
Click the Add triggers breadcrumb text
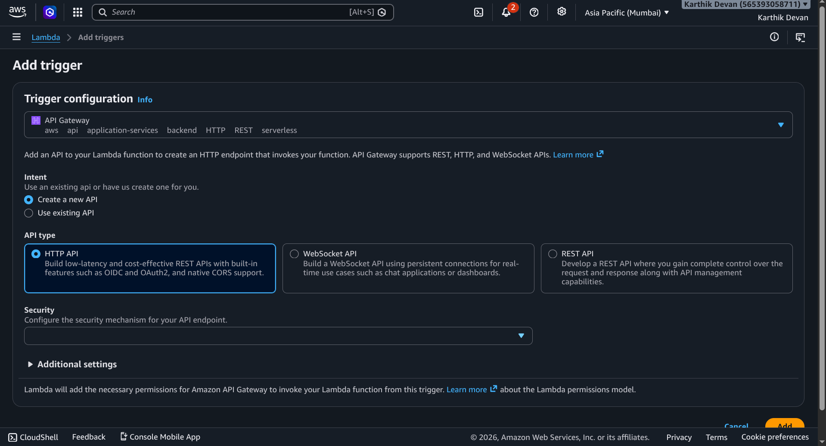click(x=101, y=37)
